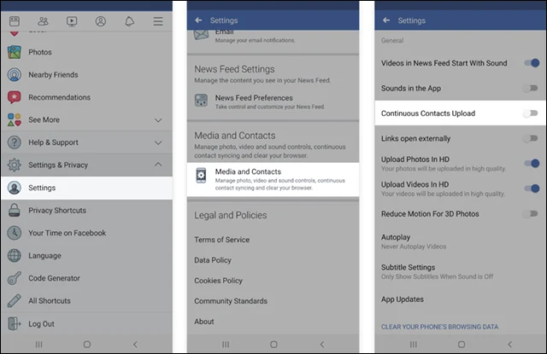547x354 pixels.
Task: Click the Email envelope icon
Action: tap(201, 34)
